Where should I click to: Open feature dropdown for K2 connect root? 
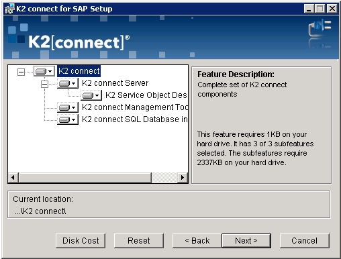pos(44,71)
